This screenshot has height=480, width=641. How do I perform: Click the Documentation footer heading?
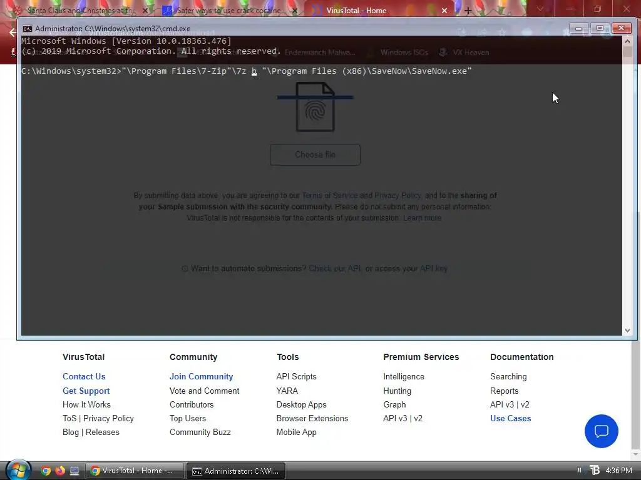click(x=522, y=357)
